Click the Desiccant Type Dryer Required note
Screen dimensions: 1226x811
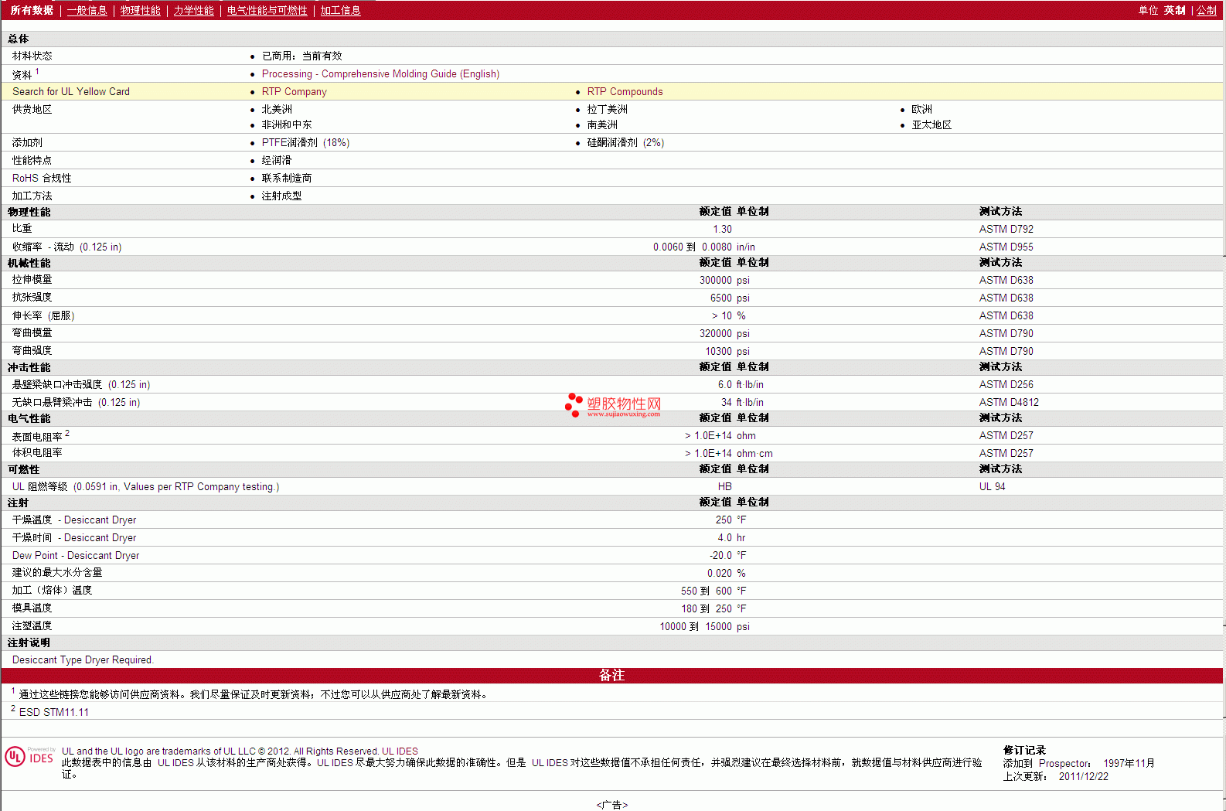tap(83, 660)
